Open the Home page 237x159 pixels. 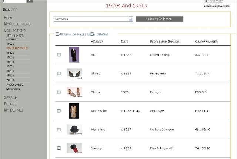[9, 18]
